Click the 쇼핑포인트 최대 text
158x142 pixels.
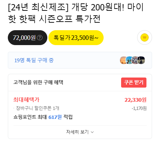pos(30,117)
